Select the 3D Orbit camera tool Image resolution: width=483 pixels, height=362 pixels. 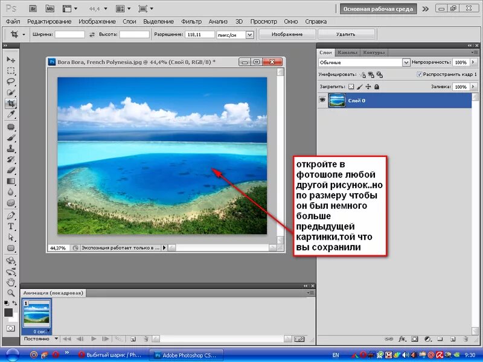[11, 272]
